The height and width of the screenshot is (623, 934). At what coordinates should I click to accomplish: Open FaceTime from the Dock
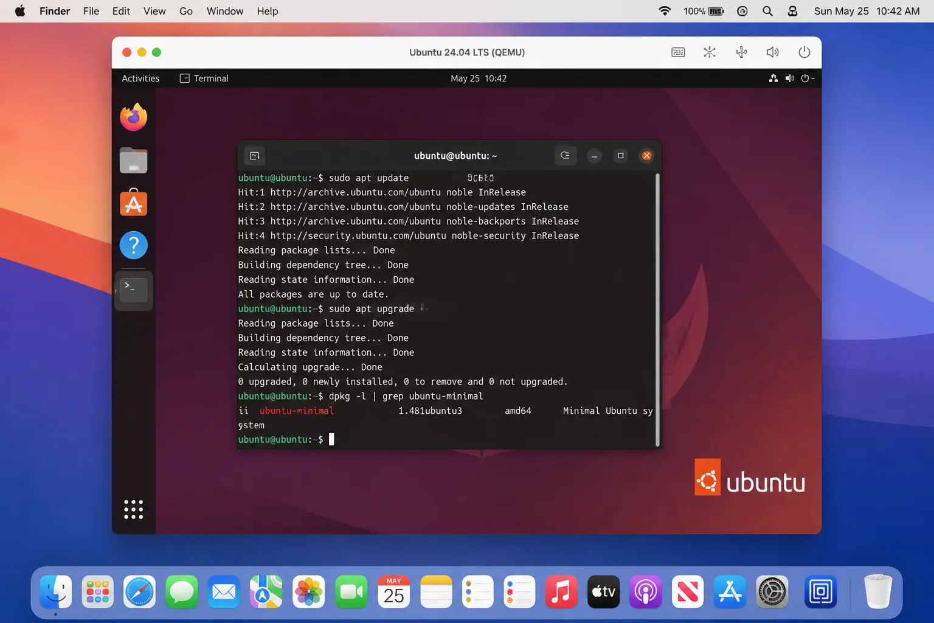(351, 591)
